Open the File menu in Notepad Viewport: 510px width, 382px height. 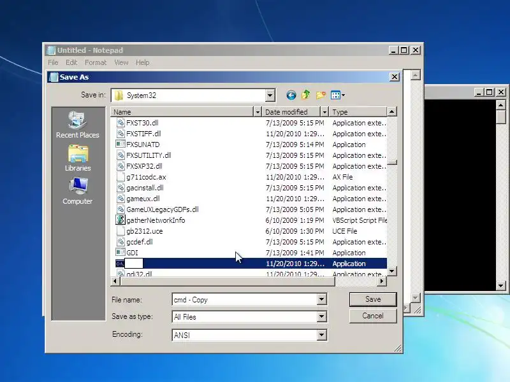pos(53,62)
